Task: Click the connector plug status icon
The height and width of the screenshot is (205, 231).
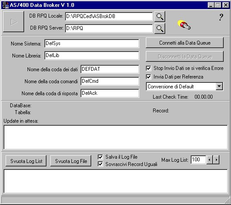Action: click(x=184, y=25)
